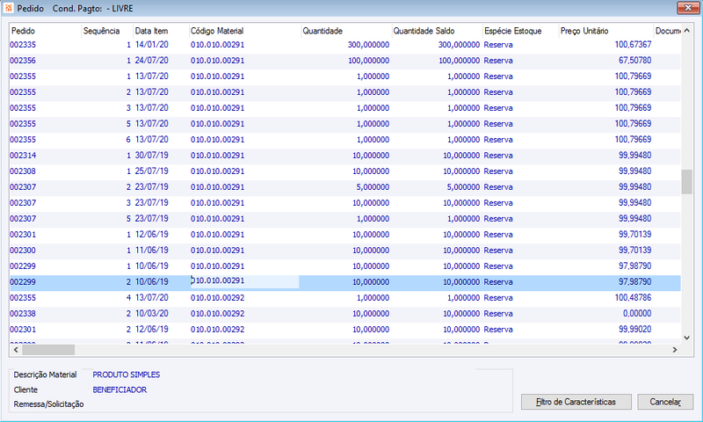The width and height of the screenshot is (703, 422).
Task: Click the partly visible Docum column header
Action: [668, 31]
